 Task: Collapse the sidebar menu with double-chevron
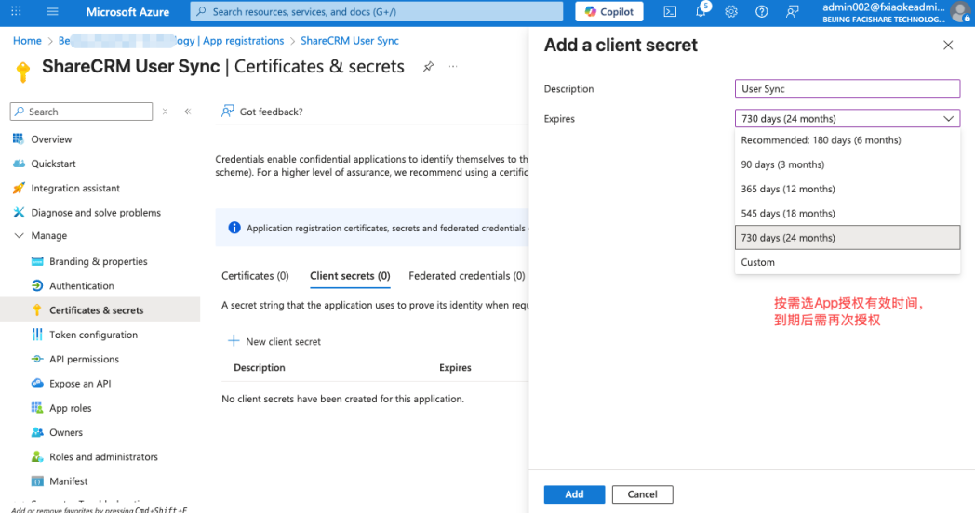pyautogui.click(x=187, y=112)
